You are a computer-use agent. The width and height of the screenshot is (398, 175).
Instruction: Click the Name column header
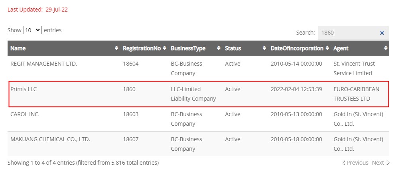coord(18,49)
